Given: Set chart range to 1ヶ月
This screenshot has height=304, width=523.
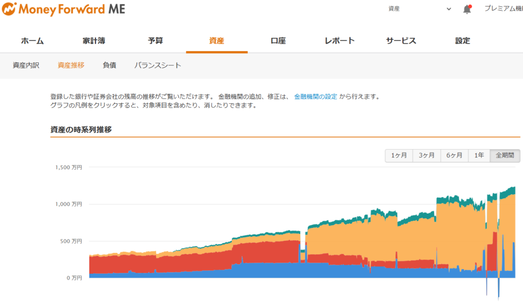Looking at the screenshot, I should (399, 156).
